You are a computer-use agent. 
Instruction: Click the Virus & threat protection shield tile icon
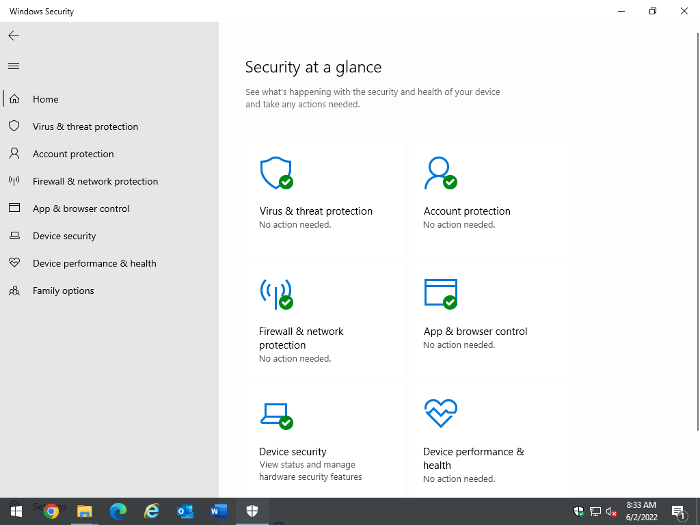(x=276, y=174)
